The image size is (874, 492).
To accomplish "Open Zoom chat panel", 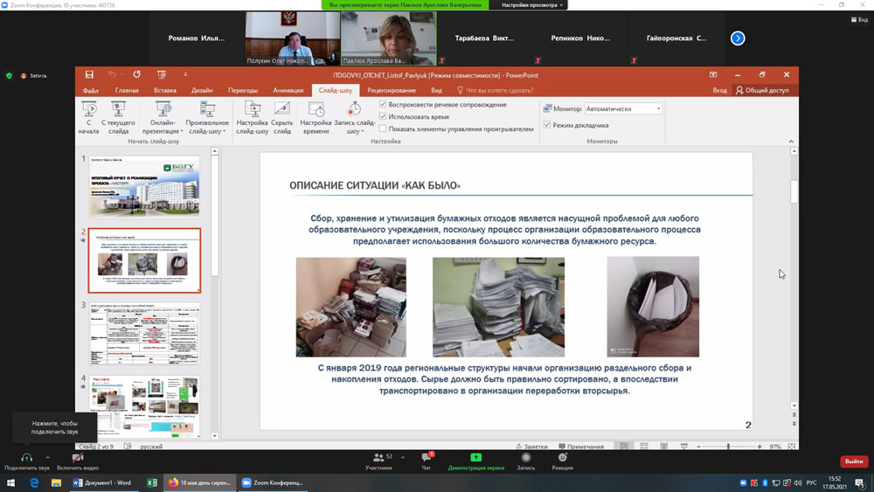I will point(427,459).
